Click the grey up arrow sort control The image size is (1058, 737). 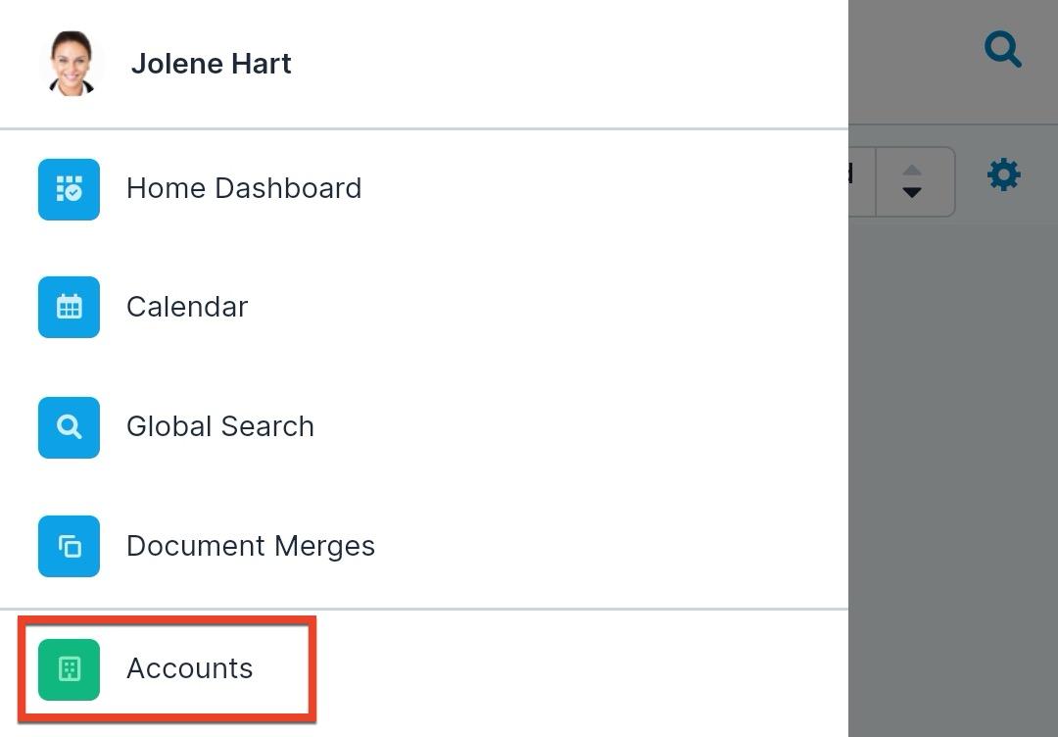pos(912,170)
